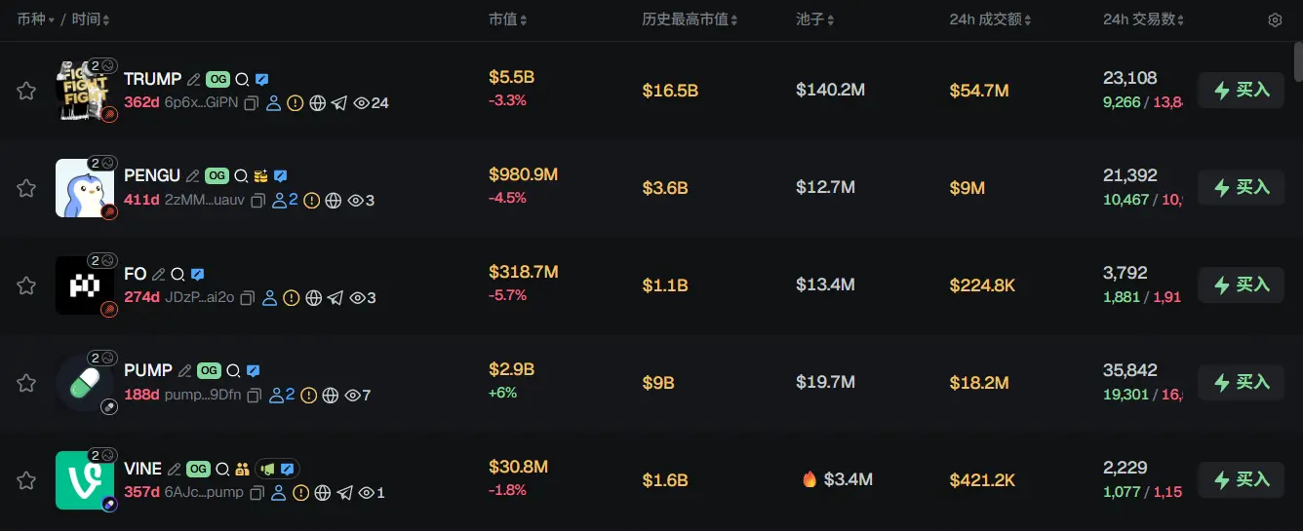Click the search icon next to FO

(x=178, y=275)
